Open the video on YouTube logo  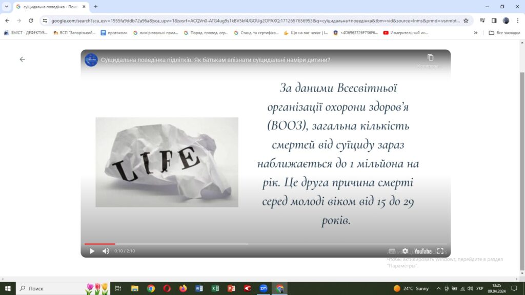coord(422,251)
